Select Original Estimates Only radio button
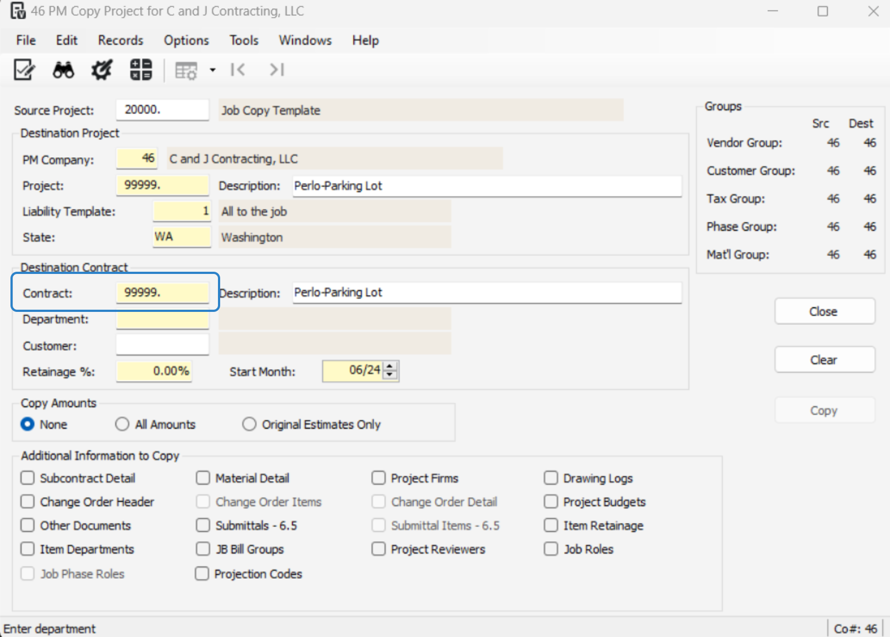 (249, 424)
